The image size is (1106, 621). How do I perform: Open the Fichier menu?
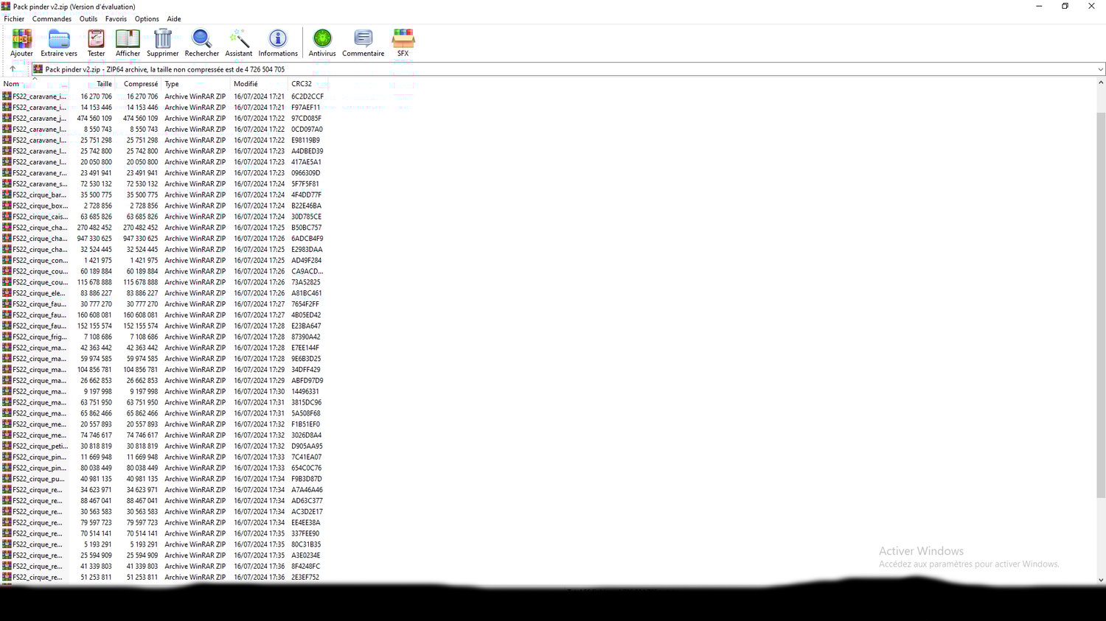pos(14,19)
